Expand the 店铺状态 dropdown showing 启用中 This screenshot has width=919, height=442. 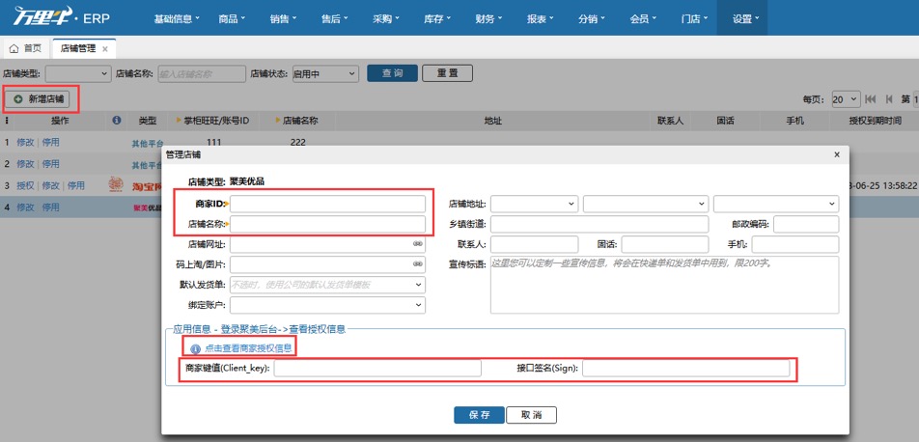(325, 74)
